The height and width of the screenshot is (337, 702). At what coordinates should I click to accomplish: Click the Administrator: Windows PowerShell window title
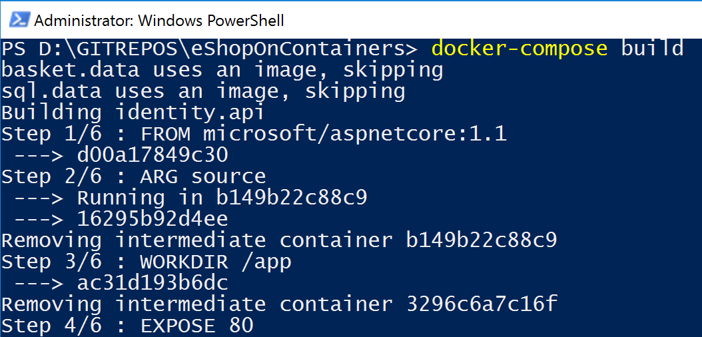pyautogui.click(x=159, y=21)
